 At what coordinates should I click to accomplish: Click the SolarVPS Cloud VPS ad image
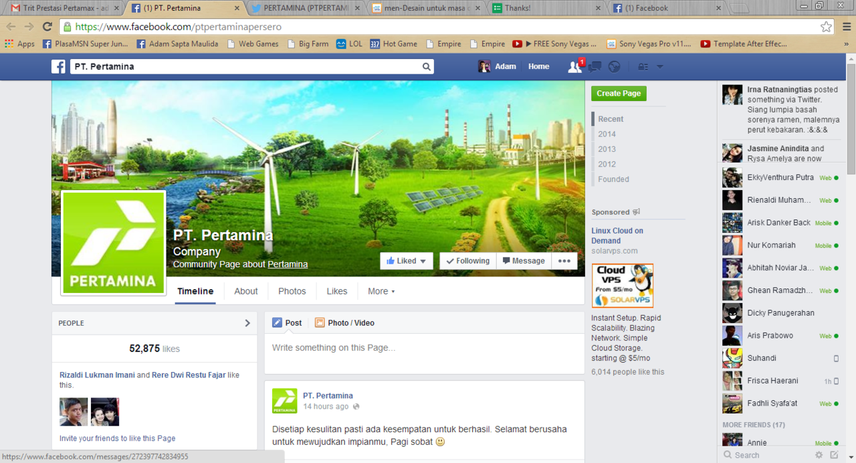pos(623,286)
